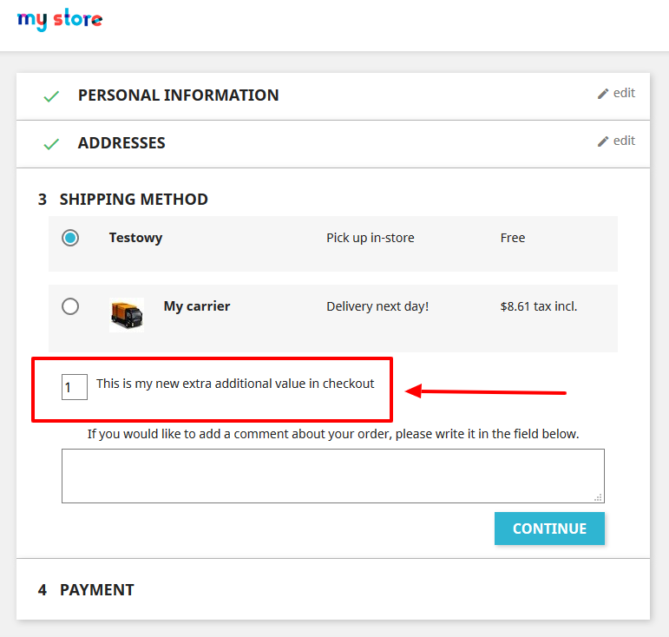Click the Continue button
This screenshot has height=637, width=669.
549,529
